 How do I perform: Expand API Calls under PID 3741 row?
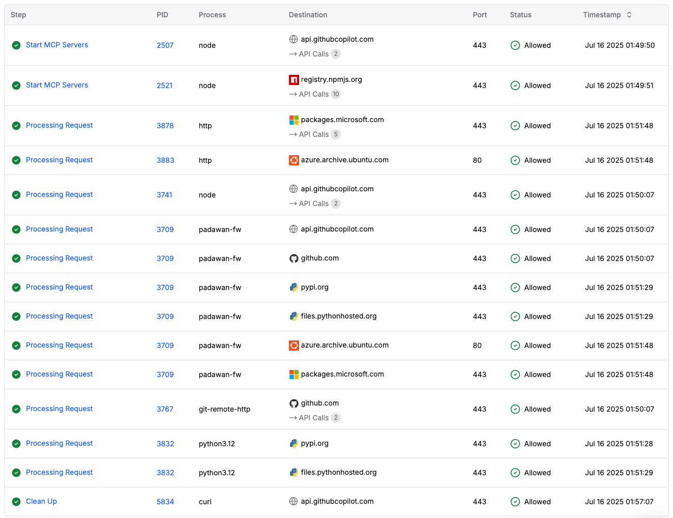(x=314, y=204)
